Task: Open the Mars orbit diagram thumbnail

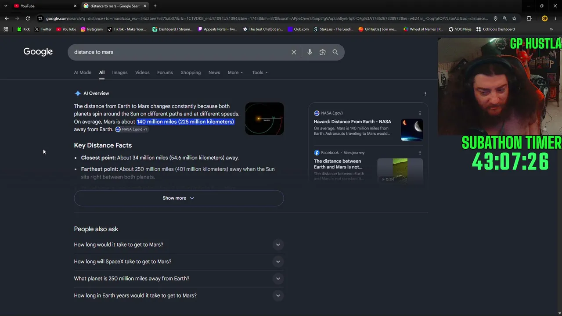Action: (x=264, y=118)
